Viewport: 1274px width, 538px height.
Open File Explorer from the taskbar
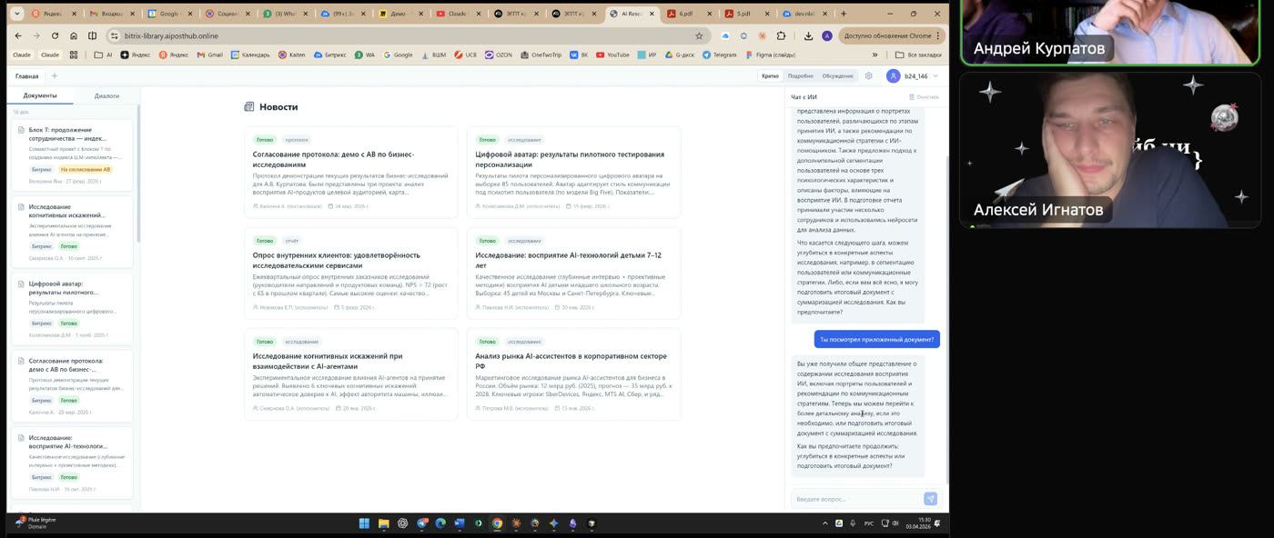tap(383, 523)
